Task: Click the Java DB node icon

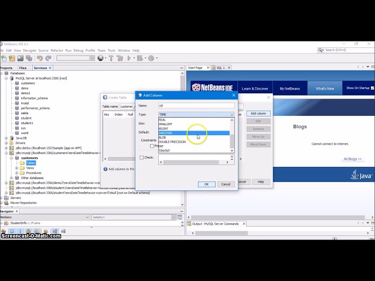Action: [x=12, y=138]
